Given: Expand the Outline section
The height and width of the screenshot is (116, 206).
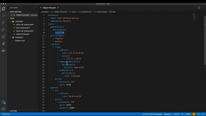Looking at the screenshot, I should click(9, 111).
